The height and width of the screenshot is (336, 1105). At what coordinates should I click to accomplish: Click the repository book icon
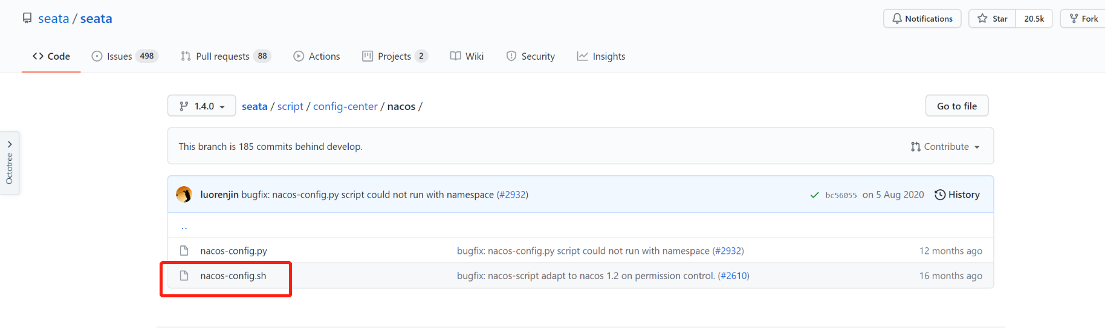click(27, 18)
